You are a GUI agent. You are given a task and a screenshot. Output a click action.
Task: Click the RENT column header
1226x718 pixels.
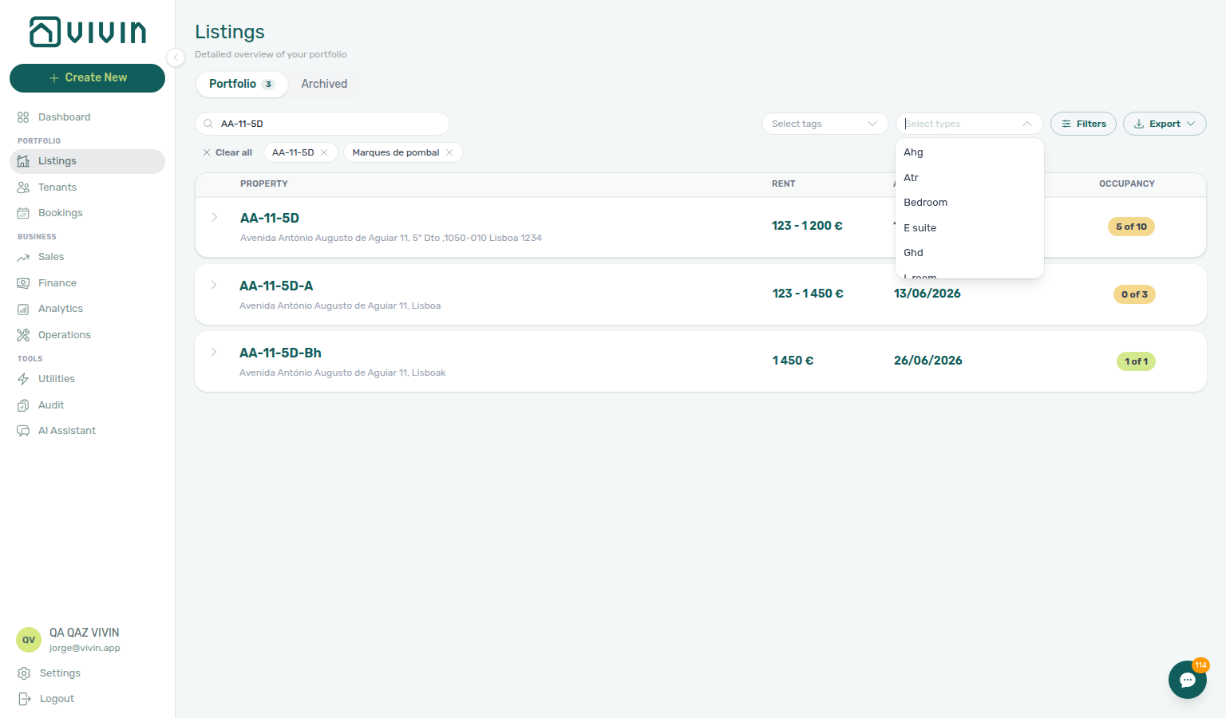point(784,183)
